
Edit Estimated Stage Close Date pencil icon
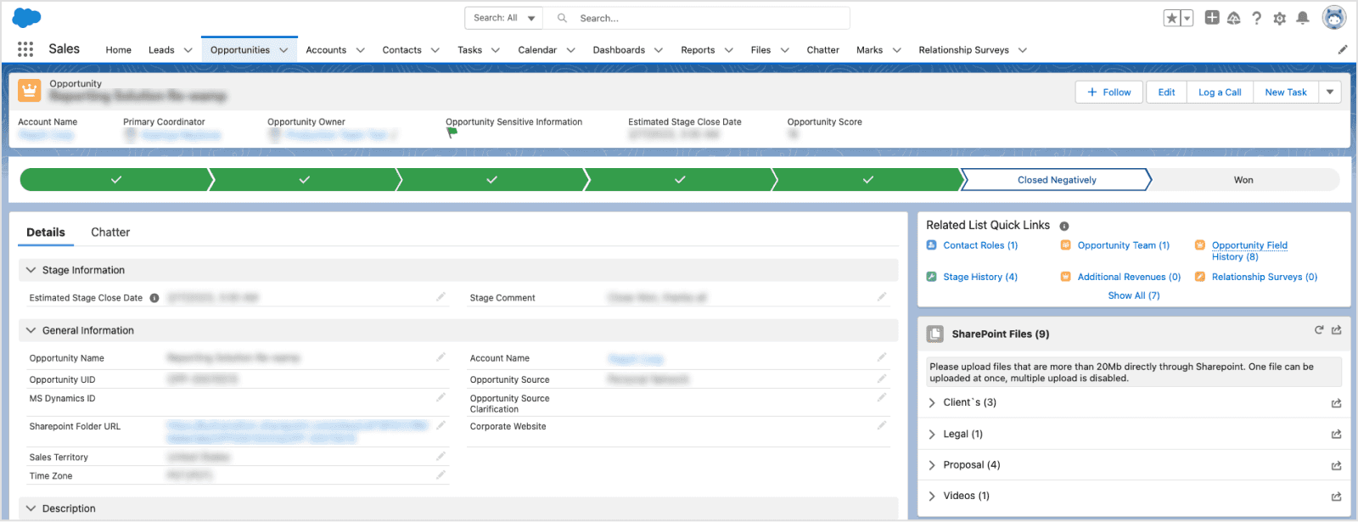coord(441,296)
